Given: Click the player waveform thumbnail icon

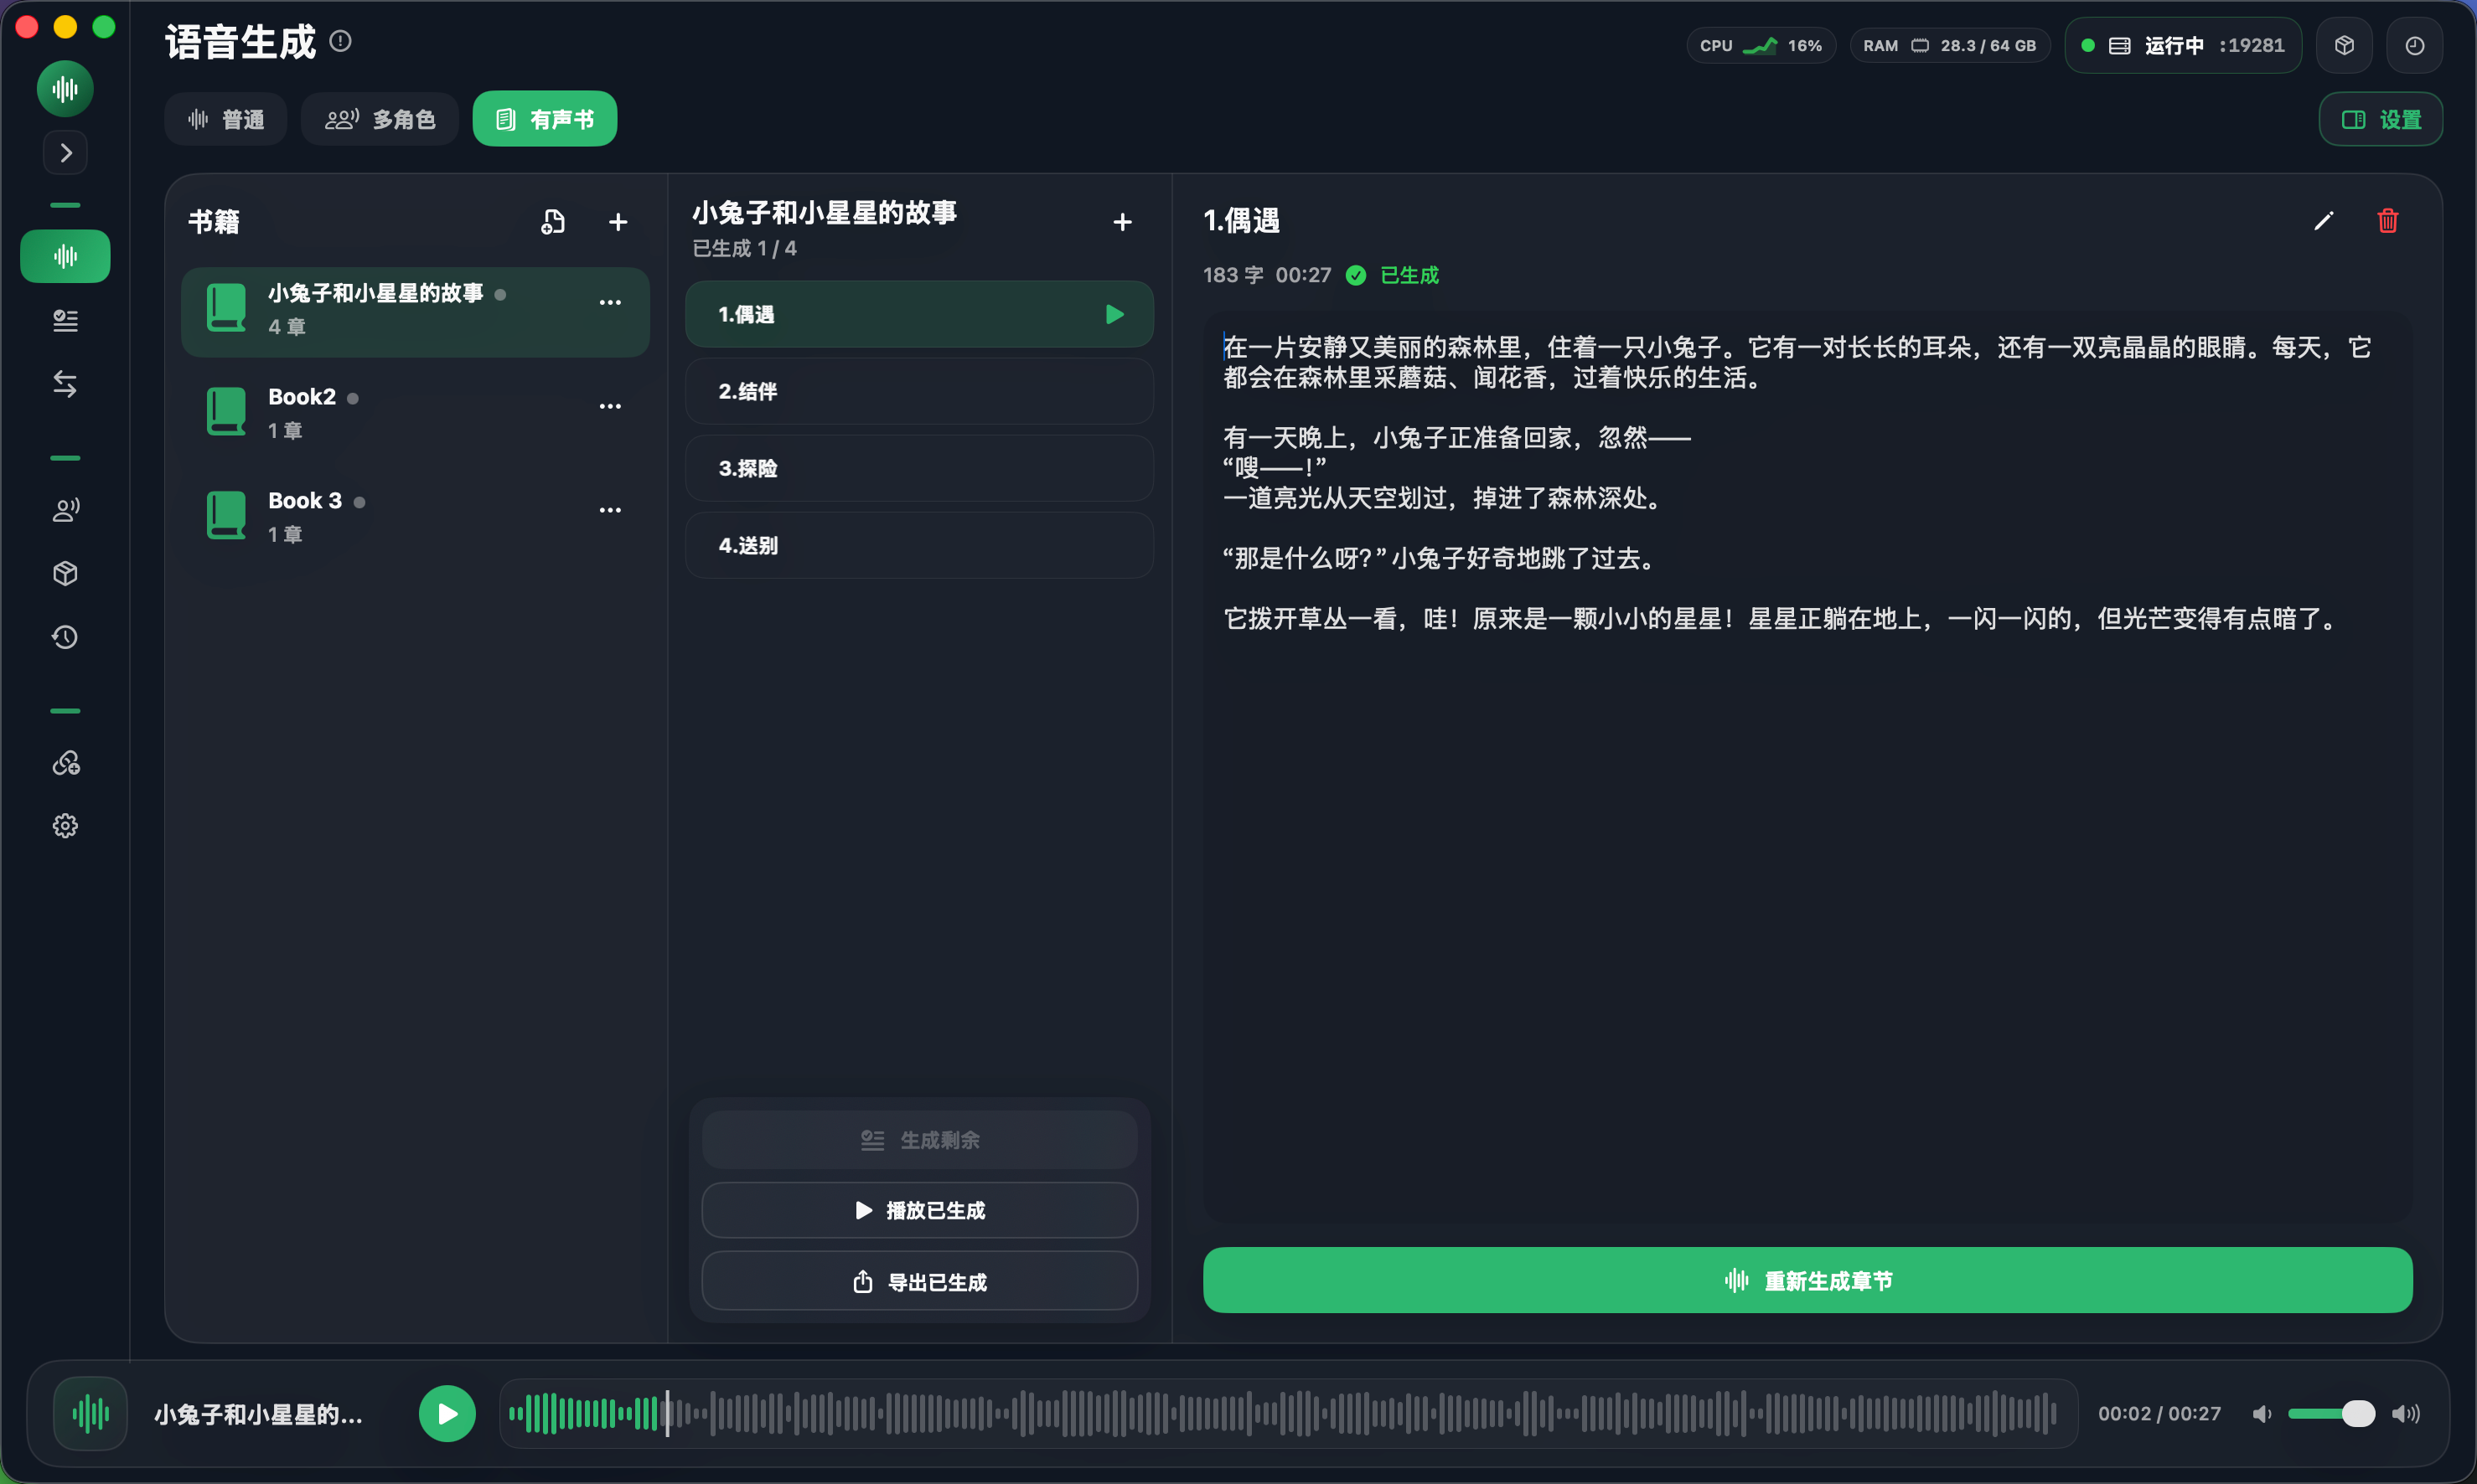Looking at the screenshot, I should [90, 1414].
